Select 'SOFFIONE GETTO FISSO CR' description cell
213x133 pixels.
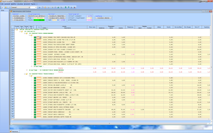[67, 117]
